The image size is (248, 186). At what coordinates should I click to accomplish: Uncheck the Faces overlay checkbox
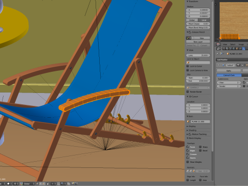(x=188, y=147)
